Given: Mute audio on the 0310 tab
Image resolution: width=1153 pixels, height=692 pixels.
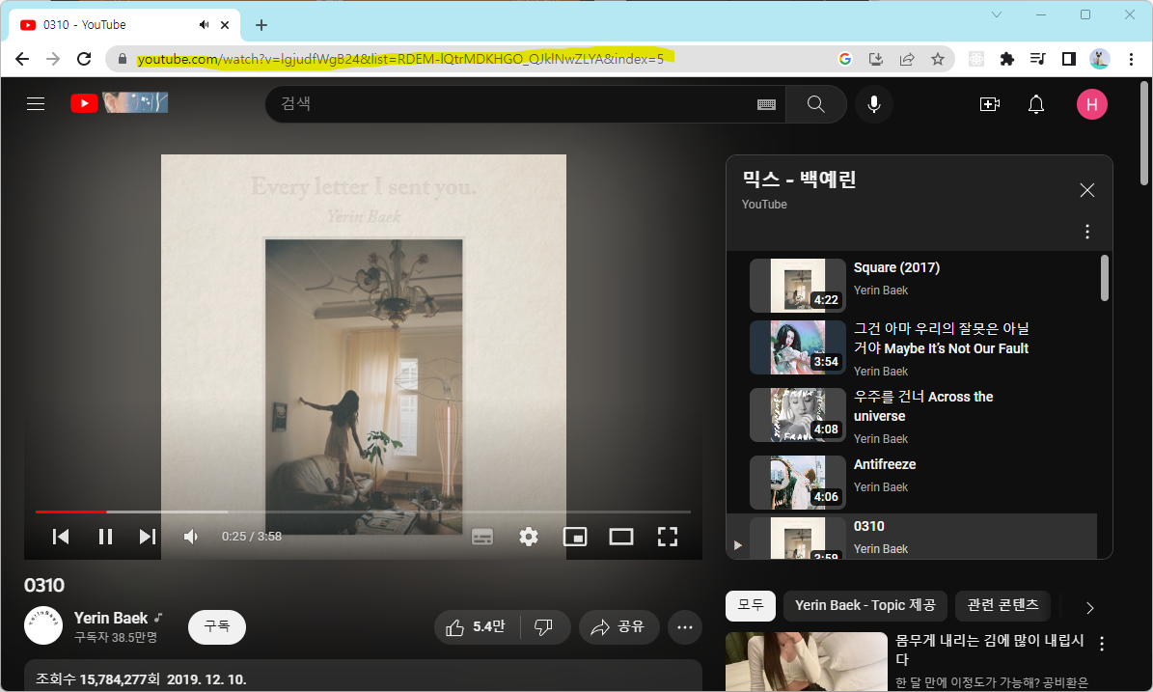Looking at the screenshot, I should click(x=204, y=25).
